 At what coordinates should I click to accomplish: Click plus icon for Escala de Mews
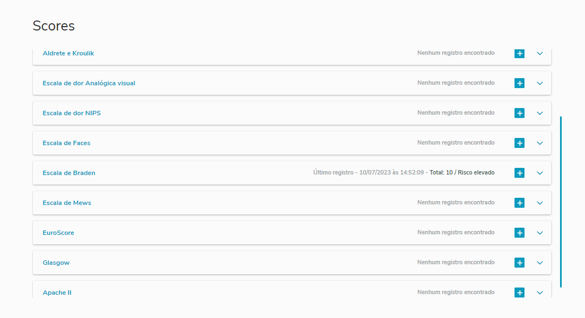pyautogui.click(x=520, y=203)
